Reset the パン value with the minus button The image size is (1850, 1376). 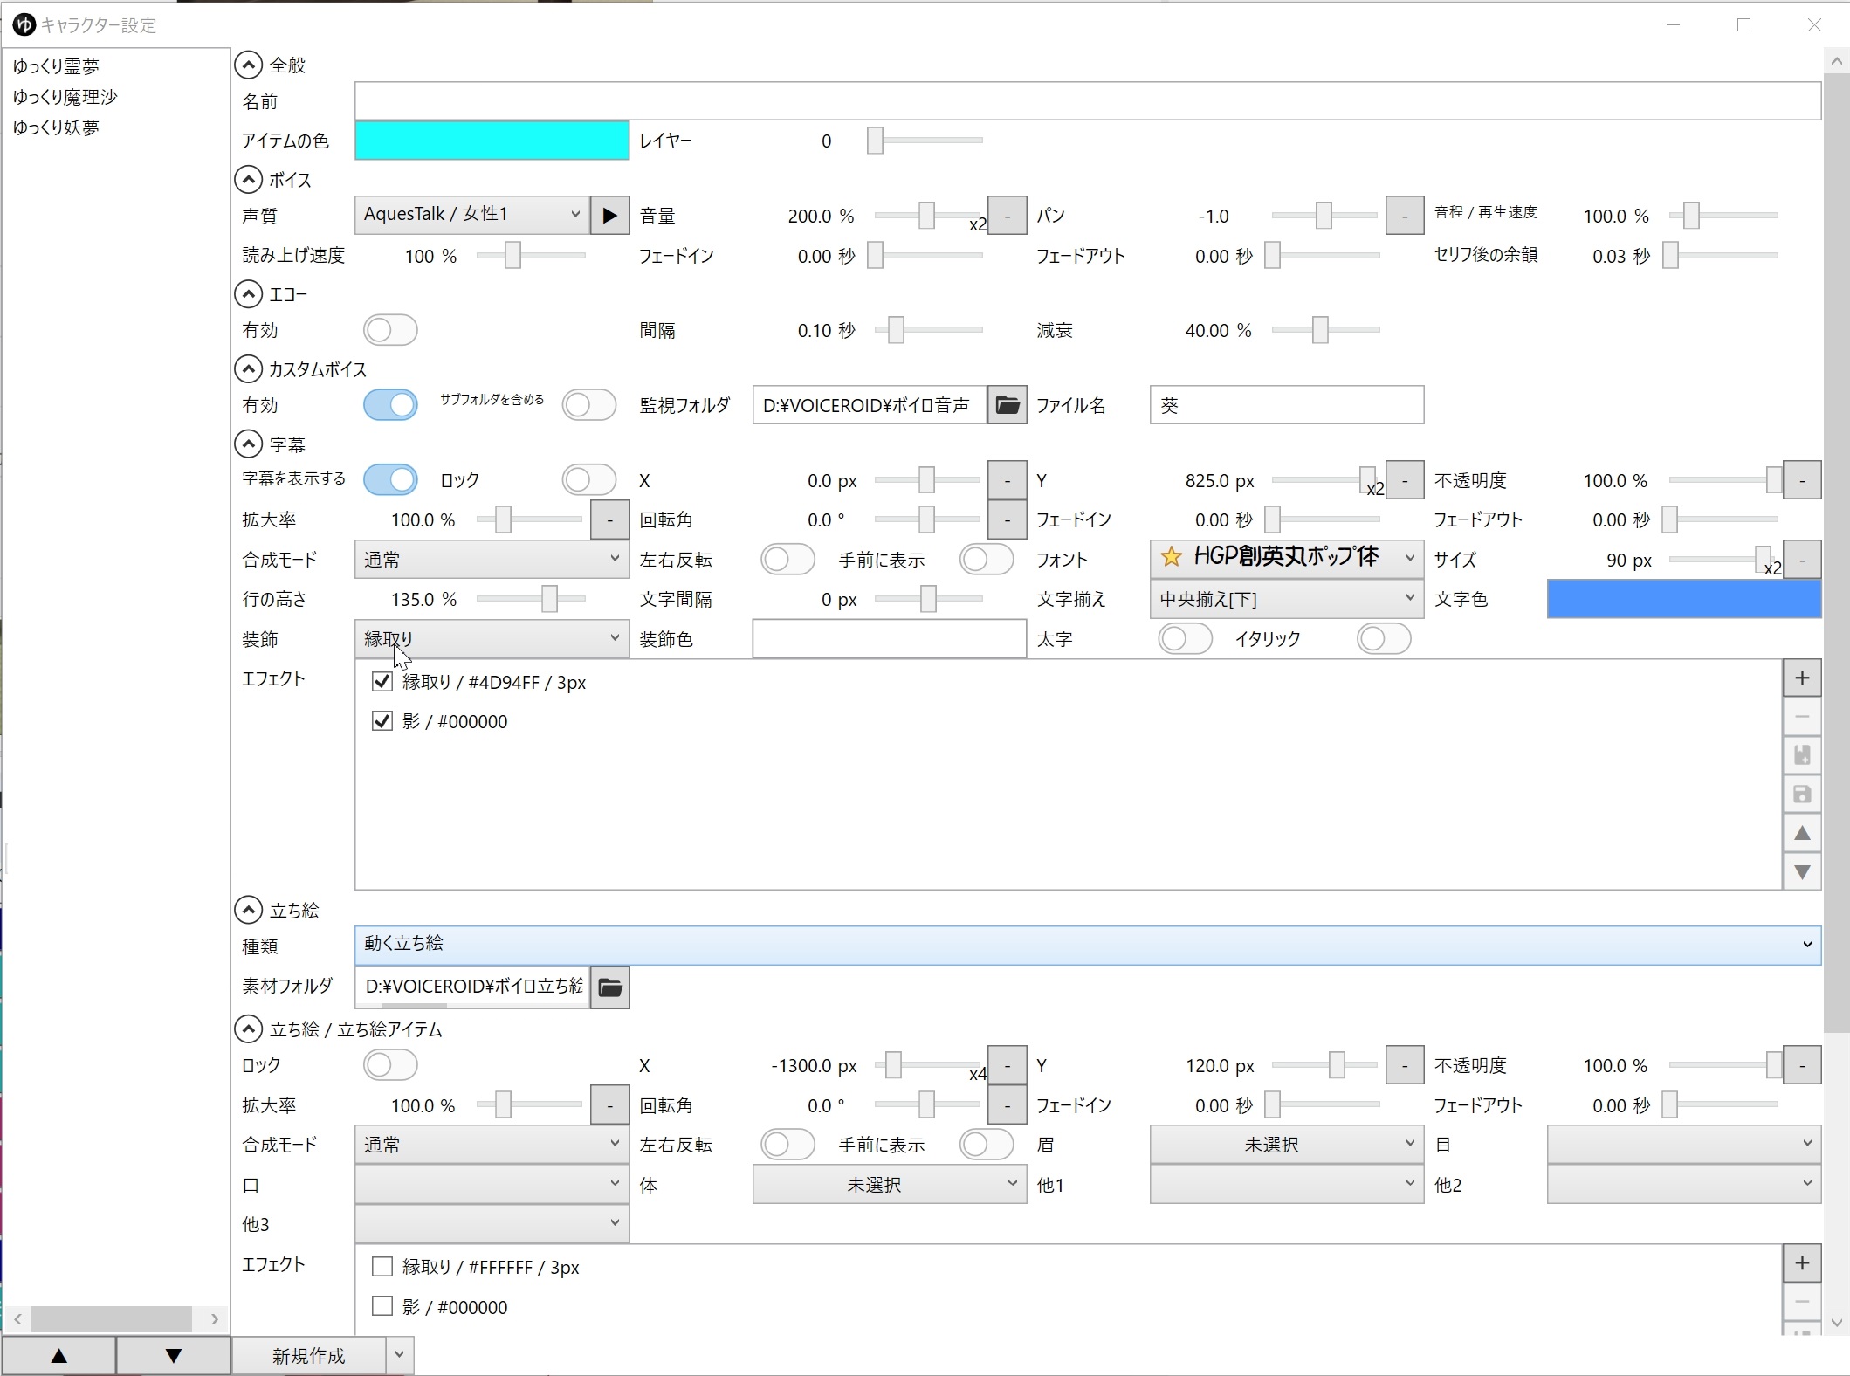coord(1405,216)
